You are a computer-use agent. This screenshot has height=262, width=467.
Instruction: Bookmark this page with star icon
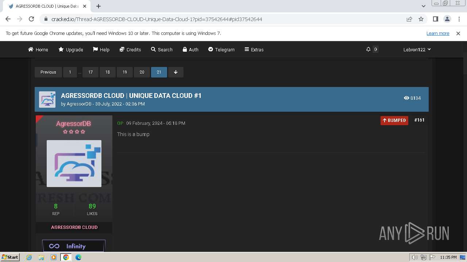pos(421,19)
